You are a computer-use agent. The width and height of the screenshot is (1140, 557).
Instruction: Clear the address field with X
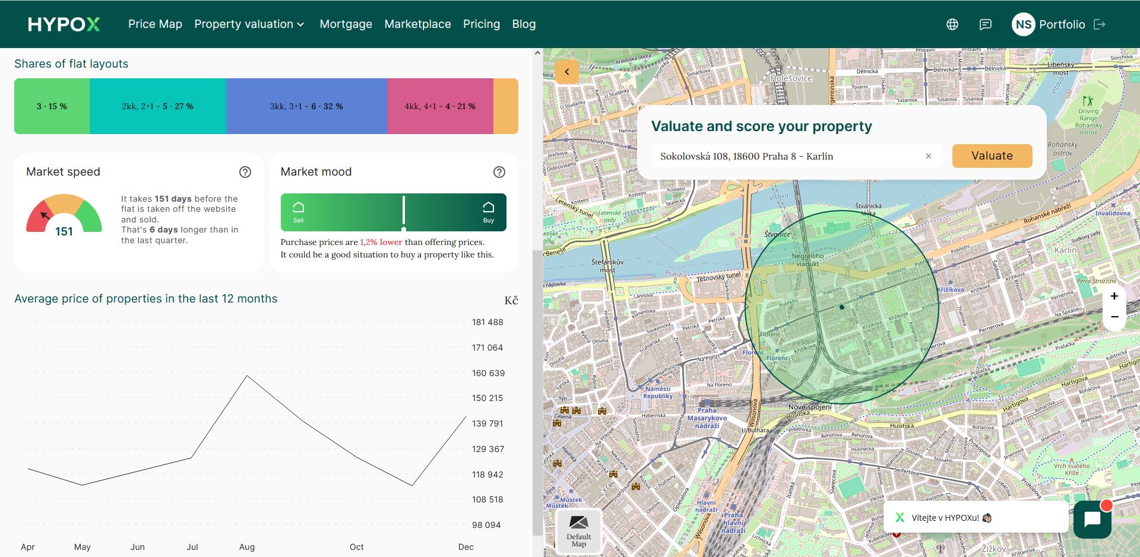(x=929, y=156)
